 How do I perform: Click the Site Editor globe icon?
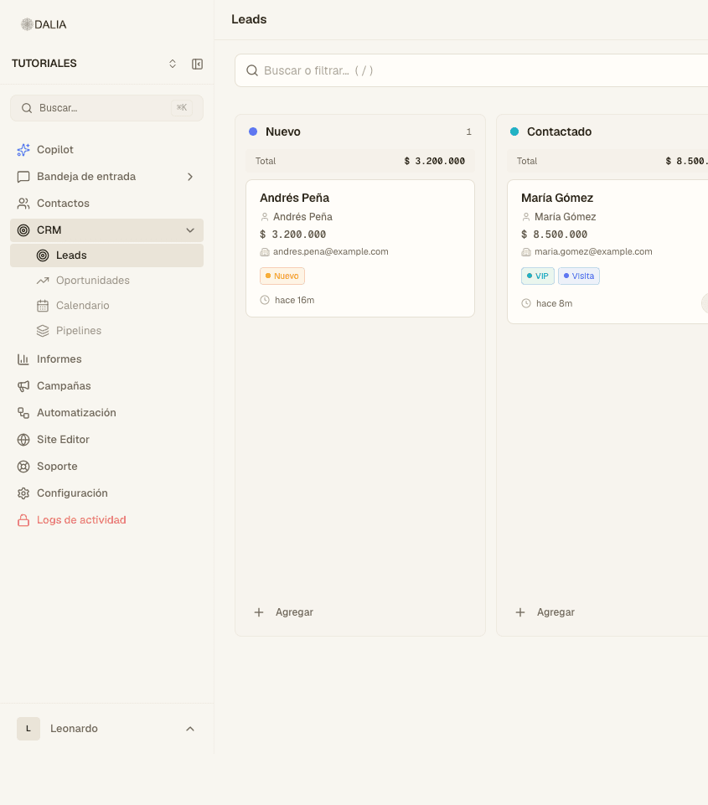click(x=23, y=440)
